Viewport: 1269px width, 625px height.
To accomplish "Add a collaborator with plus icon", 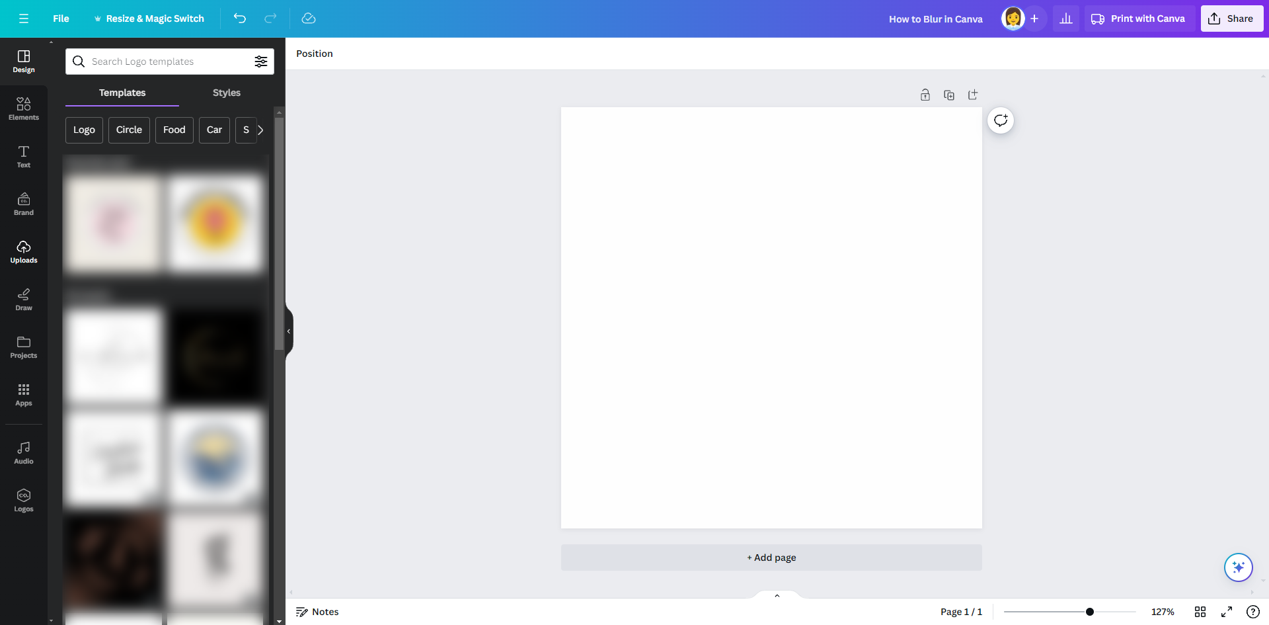I will [1034, 19].
